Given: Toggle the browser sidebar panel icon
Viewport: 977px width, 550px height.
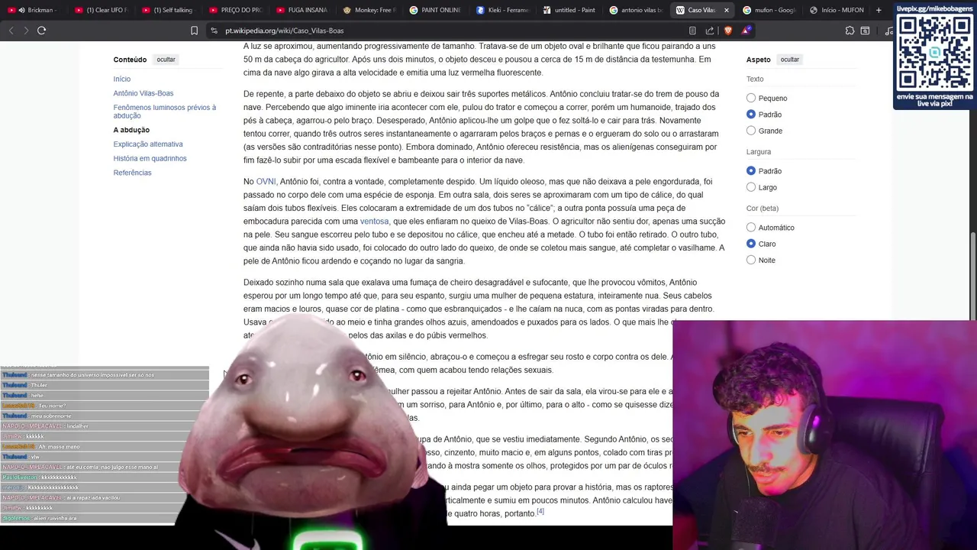Looking at the screenshot, I should 865,31.
